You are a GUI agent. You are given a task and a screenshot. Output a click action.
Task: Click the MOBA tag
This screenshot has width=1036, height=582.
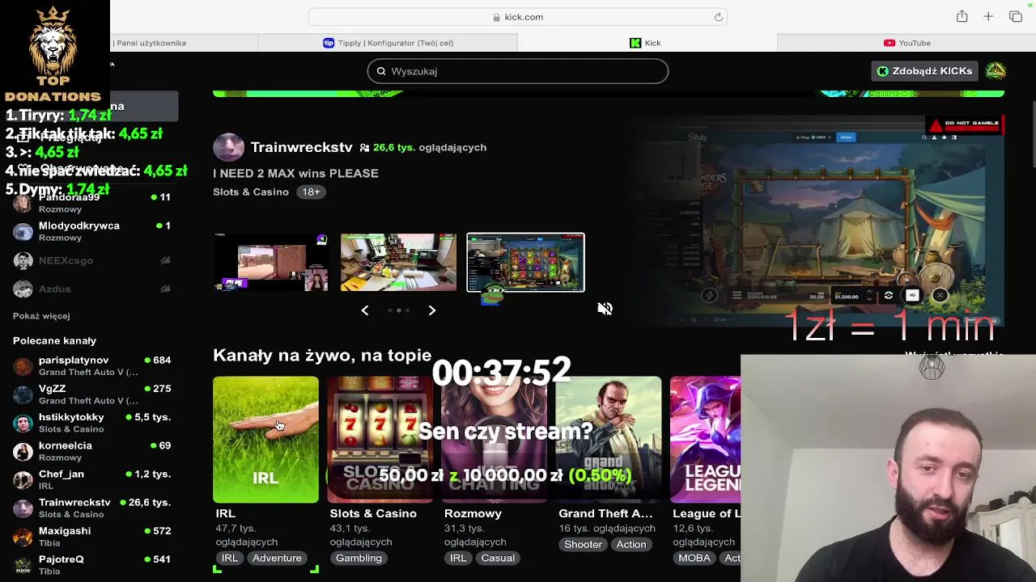[x=694, y=559]
